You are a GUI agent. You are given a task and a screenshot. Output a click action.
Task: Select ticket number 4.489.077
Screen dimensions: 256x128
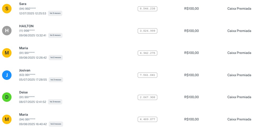147,119
